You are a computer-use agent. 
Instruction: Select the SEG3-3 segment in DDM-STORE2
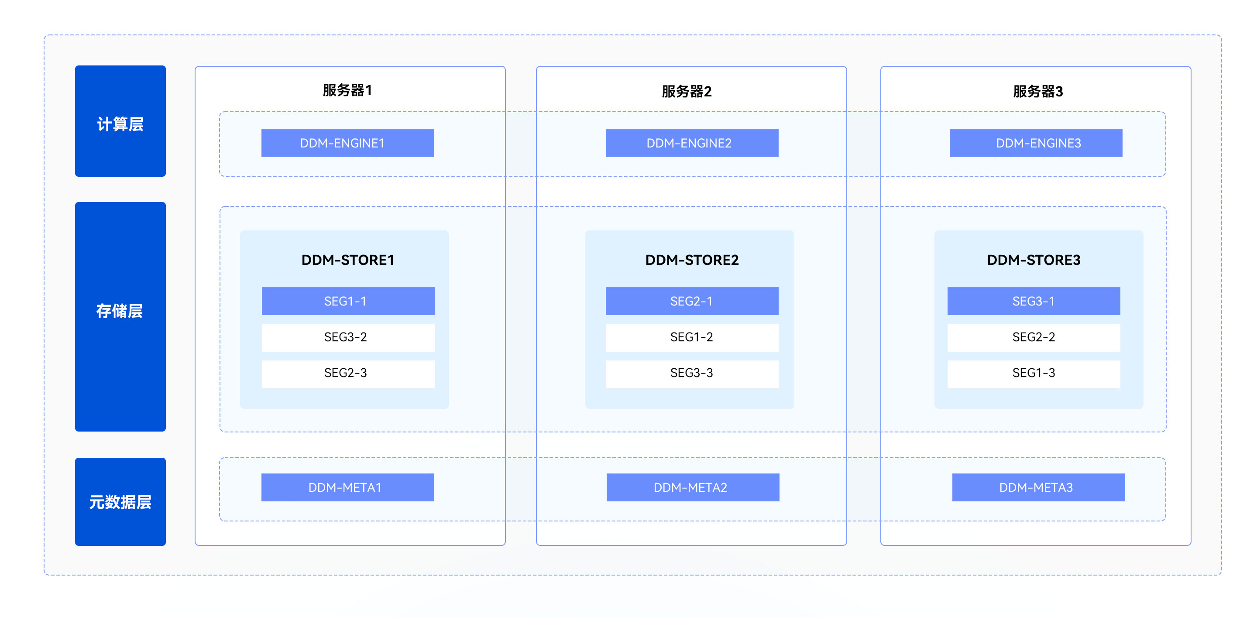pos(691,373)
